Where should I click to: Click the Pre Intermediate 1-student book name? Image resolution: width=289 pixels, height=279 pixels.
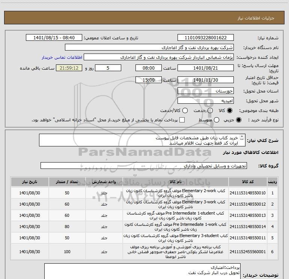[176, 216]
